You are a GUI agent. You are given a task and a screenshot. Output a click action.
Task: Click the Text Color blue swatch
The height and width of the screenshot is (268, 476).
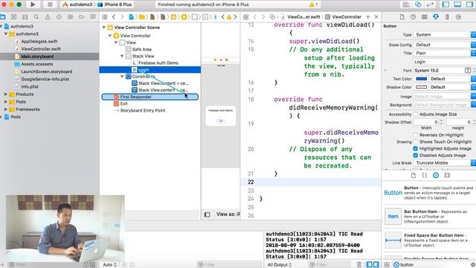click(x=421, y=79)
